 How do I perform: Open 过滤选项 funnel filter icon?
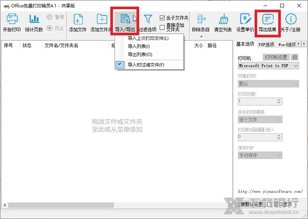click(148, 19)
